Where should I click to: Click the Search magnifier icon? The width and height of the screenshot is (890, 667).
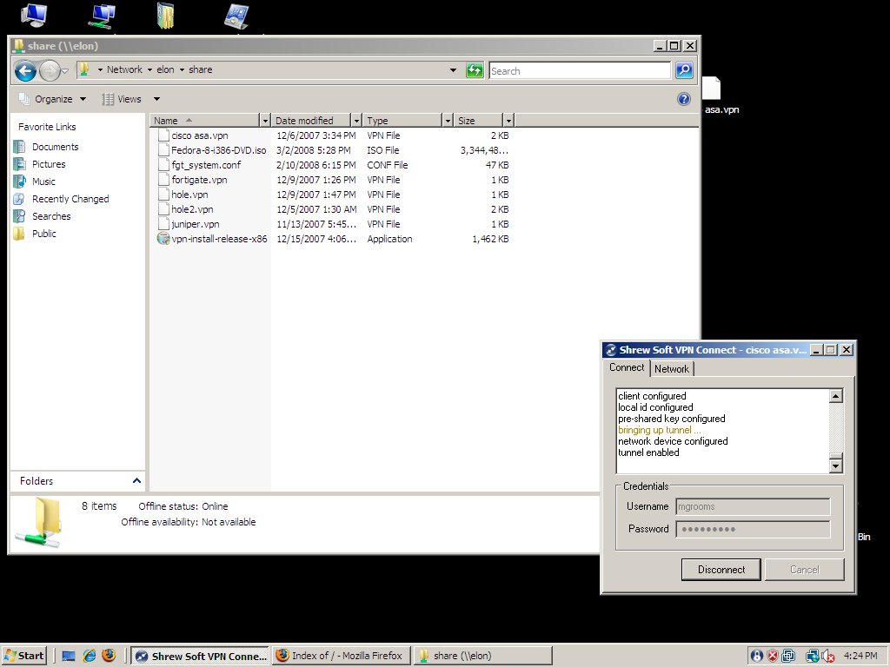tap(684, 70)
